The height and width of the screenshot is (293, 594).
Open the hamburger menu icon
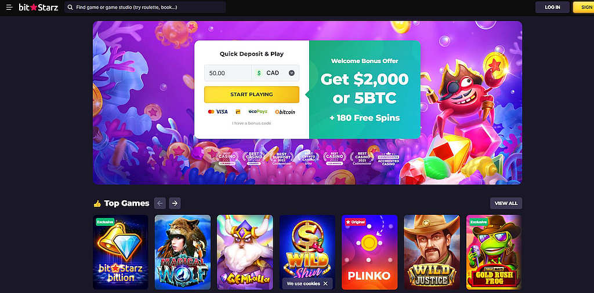9,7
